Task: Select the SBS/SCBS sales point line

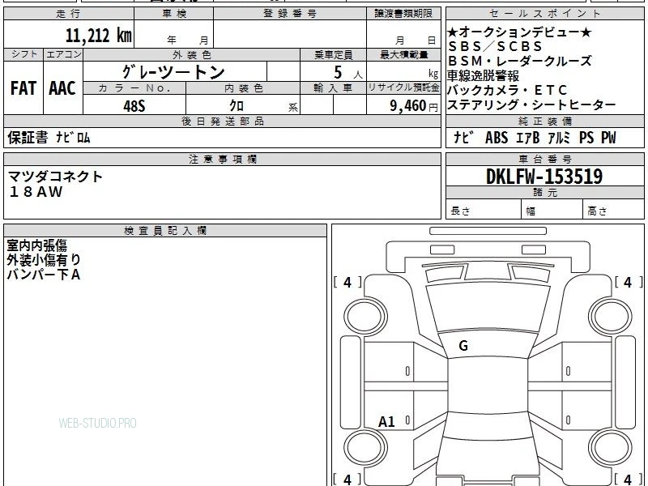Action: (x=495, y=46)
